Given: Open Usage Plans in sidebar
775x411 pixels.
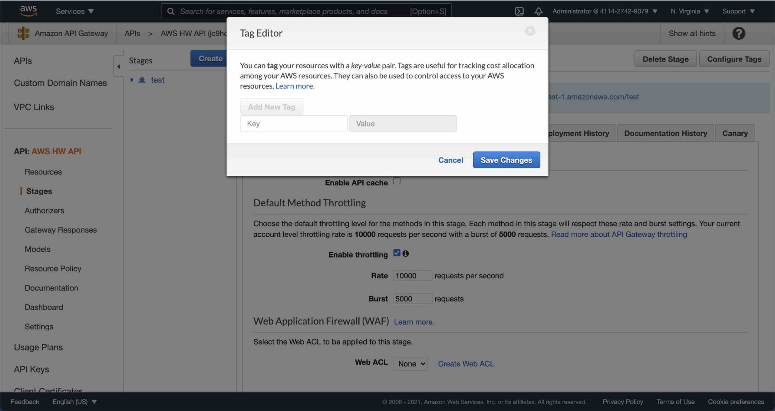Looking at the screenshot, I should click(x=38, y=347).
